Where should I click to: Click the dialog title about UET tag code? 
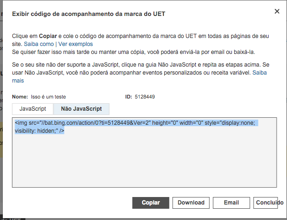tap(88, 14)
